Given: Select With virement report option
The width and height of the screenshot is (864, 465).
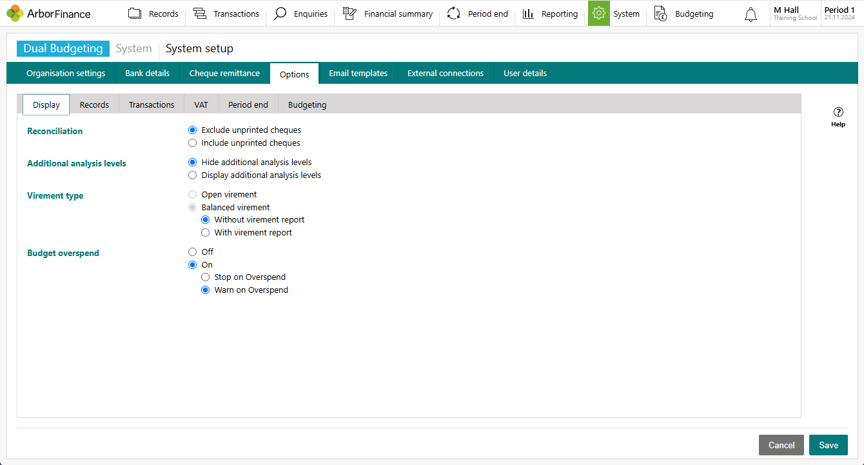Looking at the screenshot, I should [205, 232].
